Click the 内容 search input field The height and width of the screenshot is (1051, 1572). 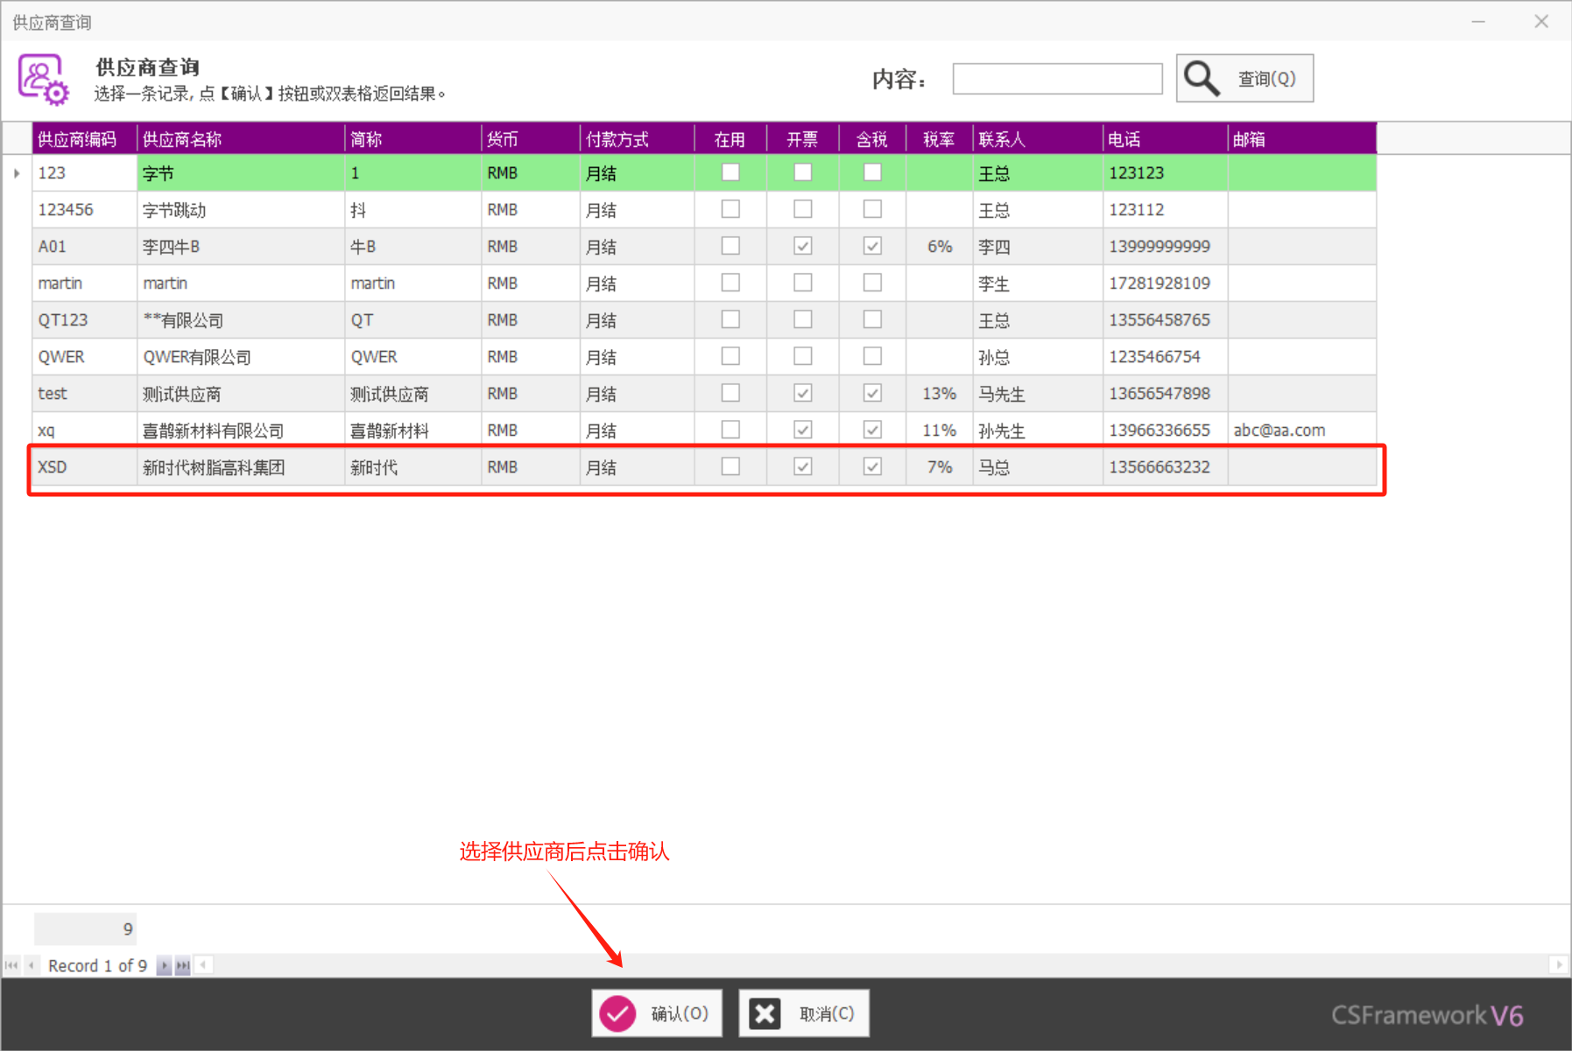click(1057, 79)
